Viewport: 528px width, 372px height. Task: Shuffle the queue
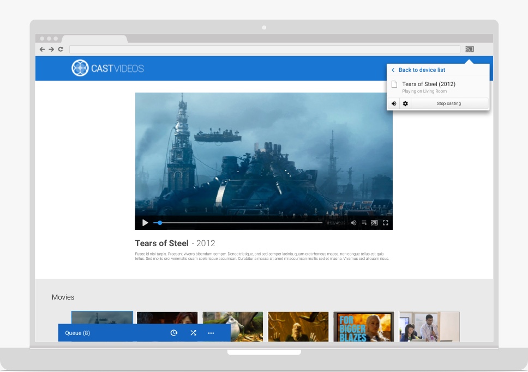(x=193, y=333)
